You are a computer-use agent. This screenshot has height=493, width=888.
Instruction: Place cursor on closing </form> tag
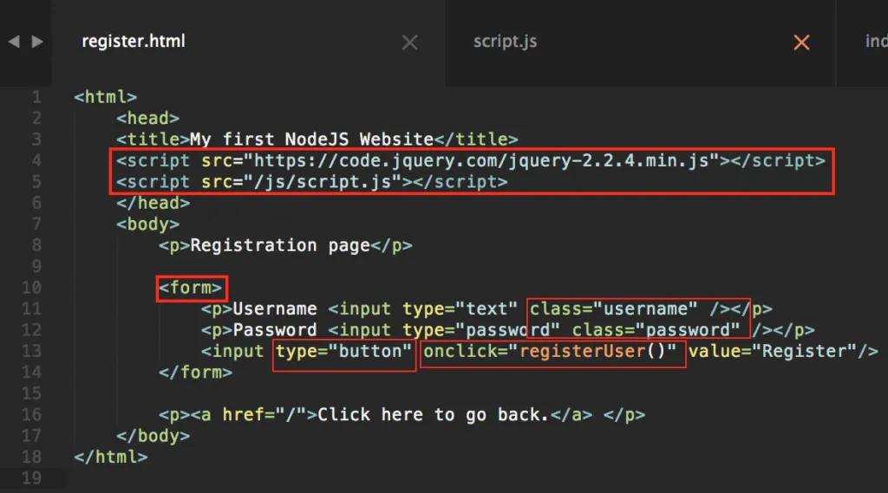coord(195,373)
